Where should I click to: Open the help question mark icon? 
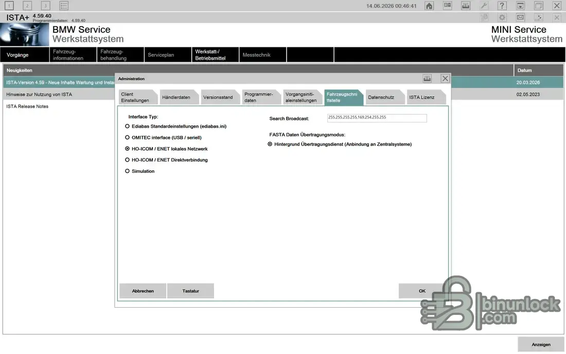pos(502,6)
